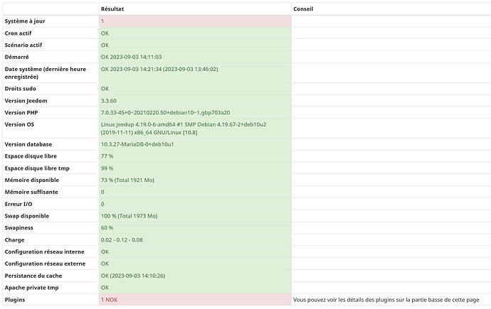Click the Date système result timestamp
The image size is (491, 309).
tap(159, 69)
